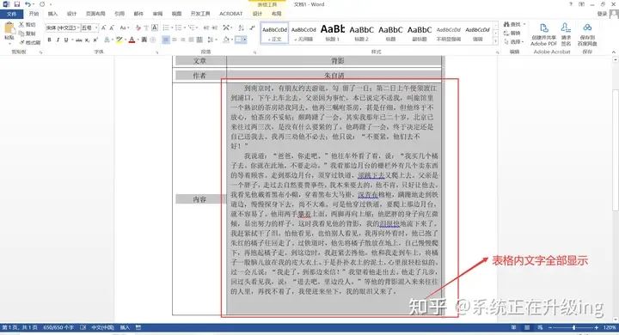Click Save to Baidu Netdisk button
Screen dimensions: 619x335
(x=587, y=34)
